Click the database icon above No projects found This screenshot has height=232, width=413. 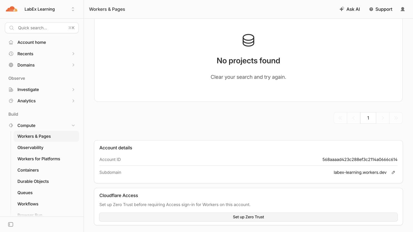(x=248, y=40)
